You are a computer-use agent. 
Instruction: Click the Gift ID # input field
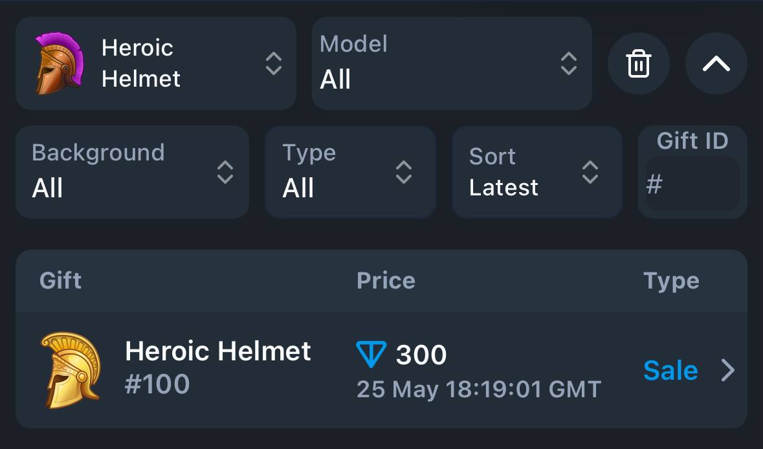(x=692, y=184)
